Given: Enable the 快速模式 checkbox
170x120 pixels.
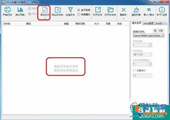Looking at the screenshot, I should point(79,14).
